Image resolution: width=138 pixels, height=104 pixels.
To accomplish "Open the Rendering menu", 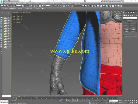I will coord(51,3).
